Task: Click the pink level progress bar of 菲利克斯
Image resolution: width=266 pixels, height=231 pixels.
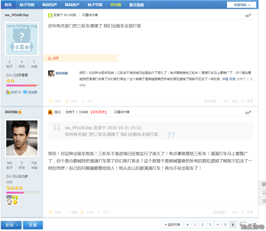Action: point(23,192)
